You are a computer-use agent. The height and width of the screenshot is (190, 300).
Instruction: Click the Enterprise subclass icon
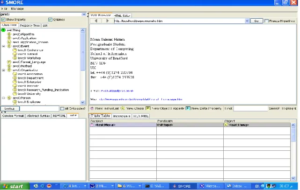(15, 82)
